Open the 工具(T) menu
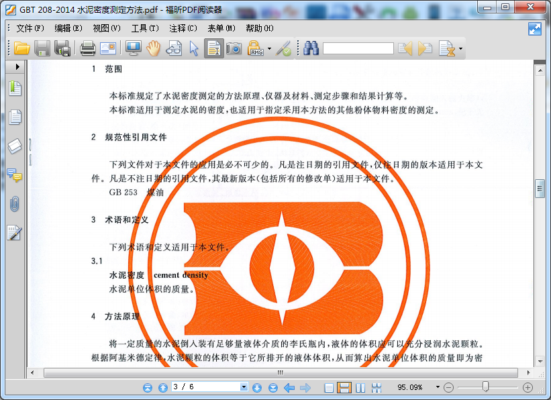 click(x=145, y=28)
